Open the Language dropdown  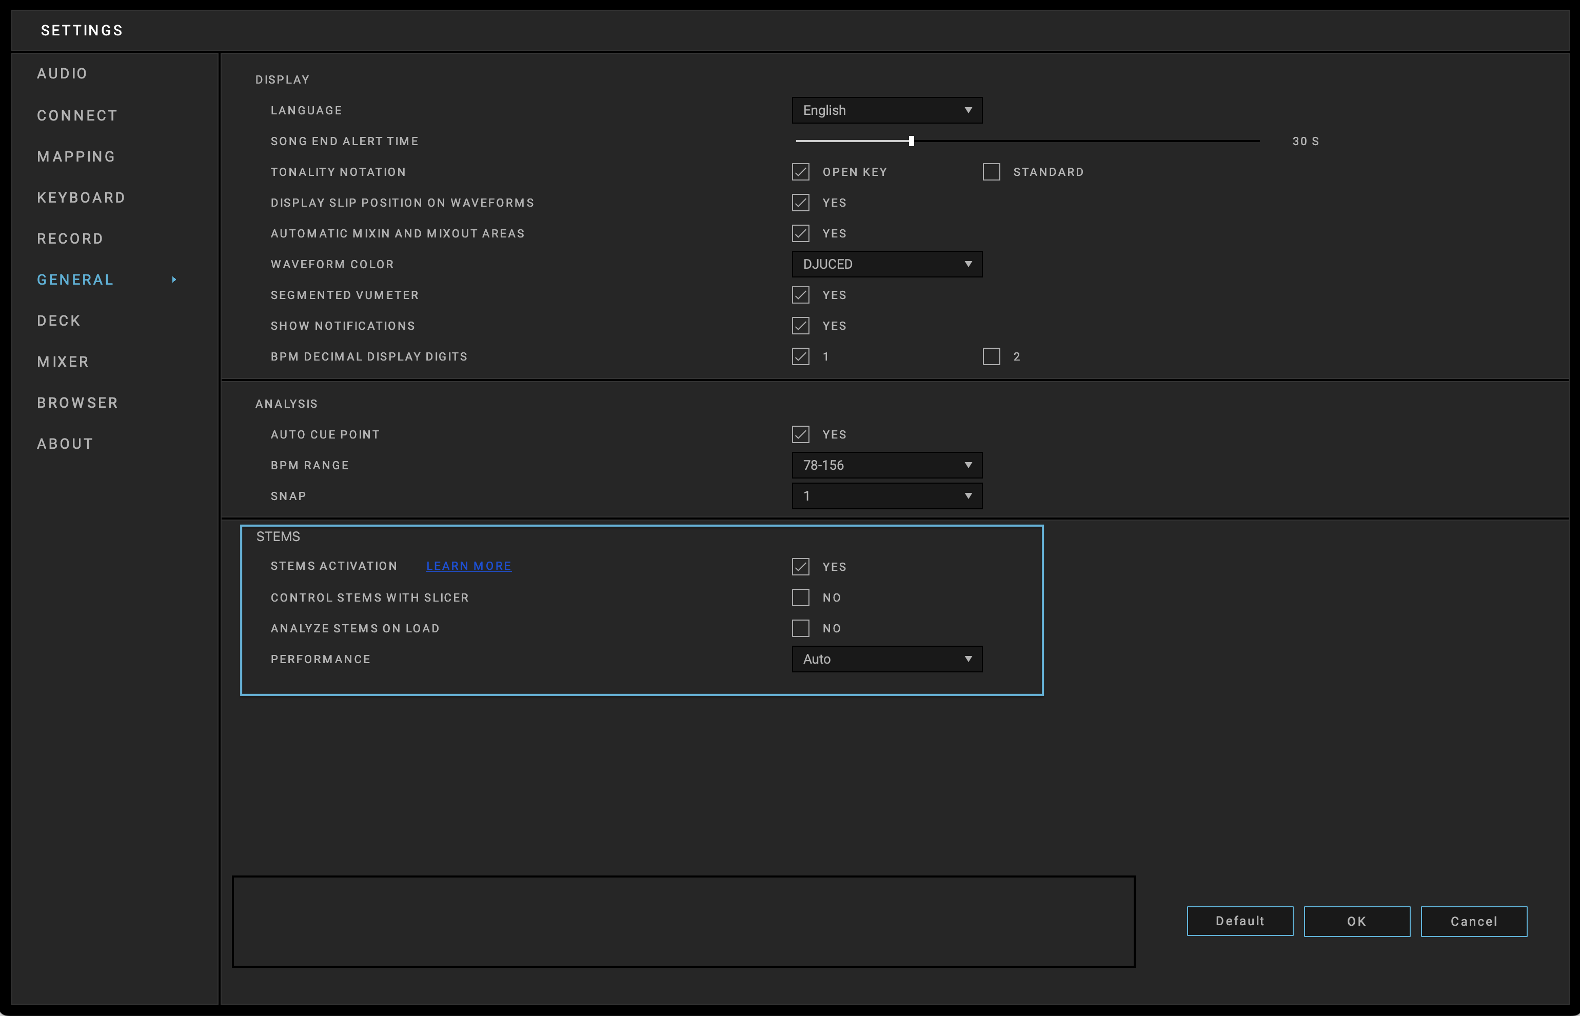click(x=886, y=110)
